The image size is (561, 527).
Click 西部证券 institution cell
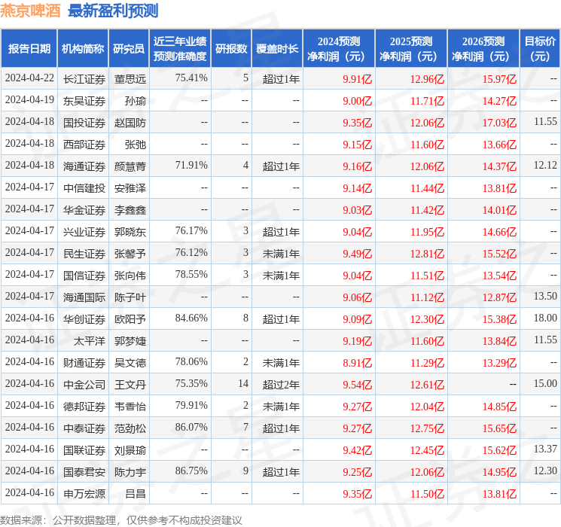[x=84, y=145]
